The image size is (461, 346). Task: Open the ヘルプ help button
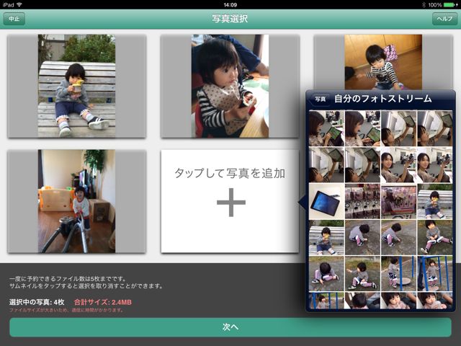point(444,19)
